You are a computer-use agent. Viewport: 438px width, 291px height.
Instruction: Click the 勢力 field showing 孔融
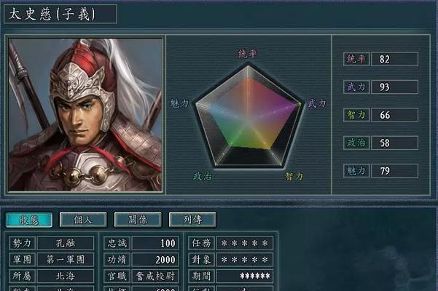click(66, 243)
